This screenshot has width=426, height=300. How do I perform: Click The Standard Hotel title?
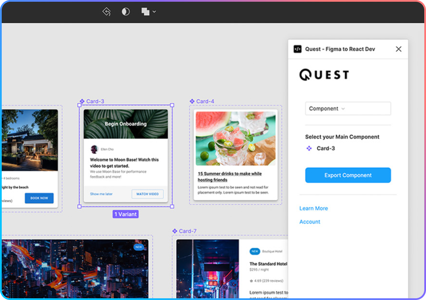[268, 264]
